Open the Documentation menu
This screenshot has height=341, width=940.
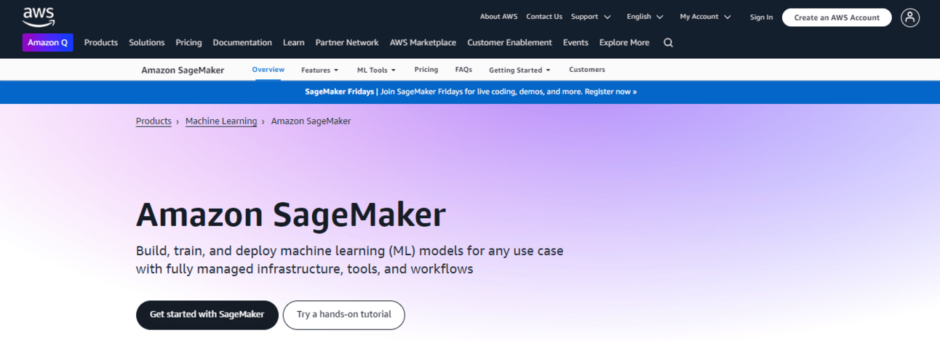tap(242, 43)
